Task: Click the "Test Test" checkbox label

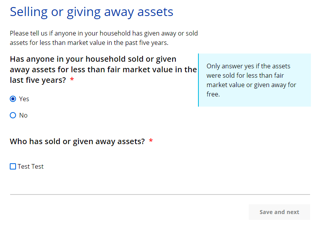Action: [30, 166]
